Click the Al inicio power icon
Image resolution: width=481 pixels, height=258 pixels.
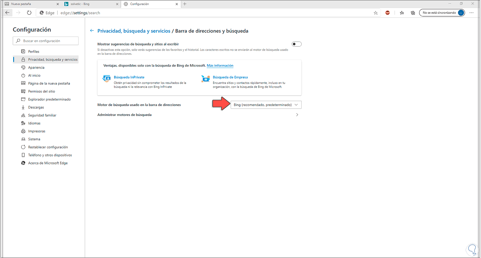pyautogui.click(x=23, y=76)
